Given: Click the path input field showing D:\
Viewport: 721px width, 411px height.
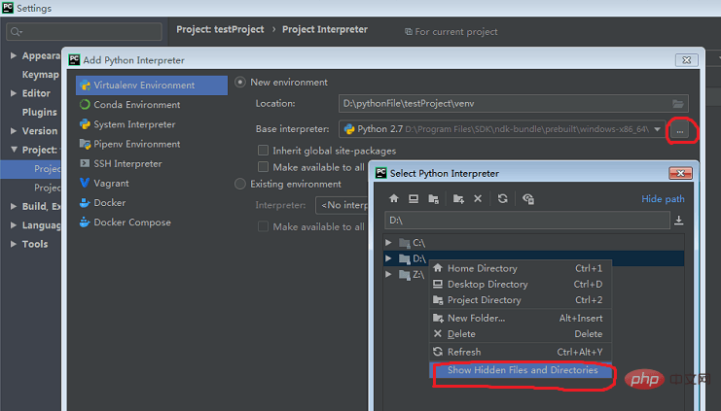Looking at the screenshot, I should [x=527, y=221].
